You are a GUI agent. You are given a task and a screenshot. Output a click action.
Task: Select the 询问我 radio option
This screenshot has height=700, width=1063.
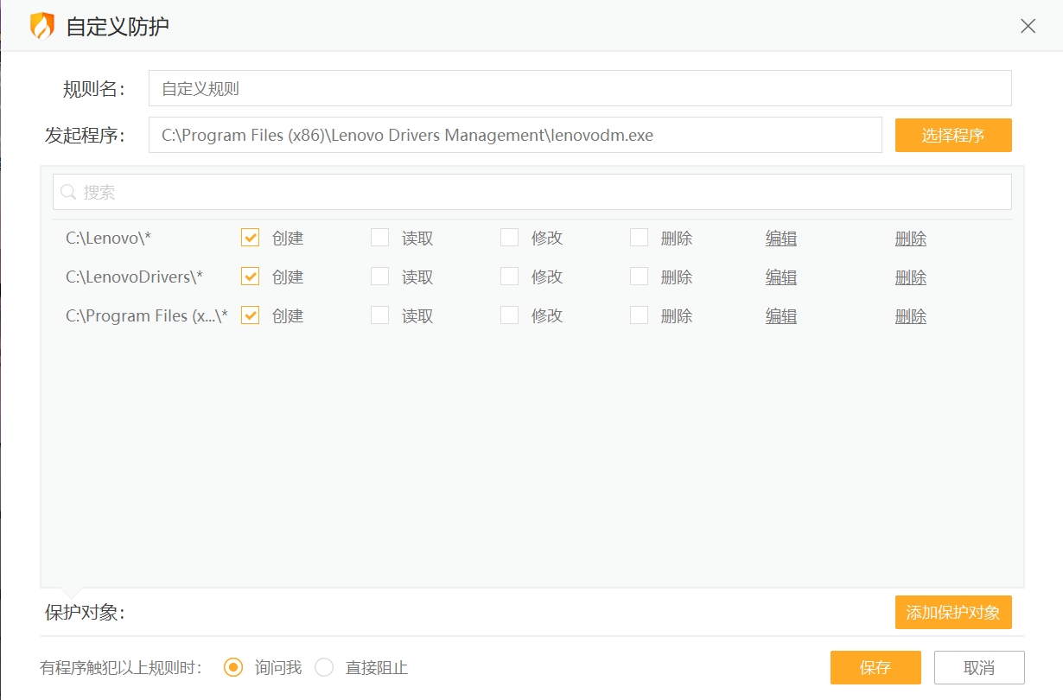coord(232,667)
